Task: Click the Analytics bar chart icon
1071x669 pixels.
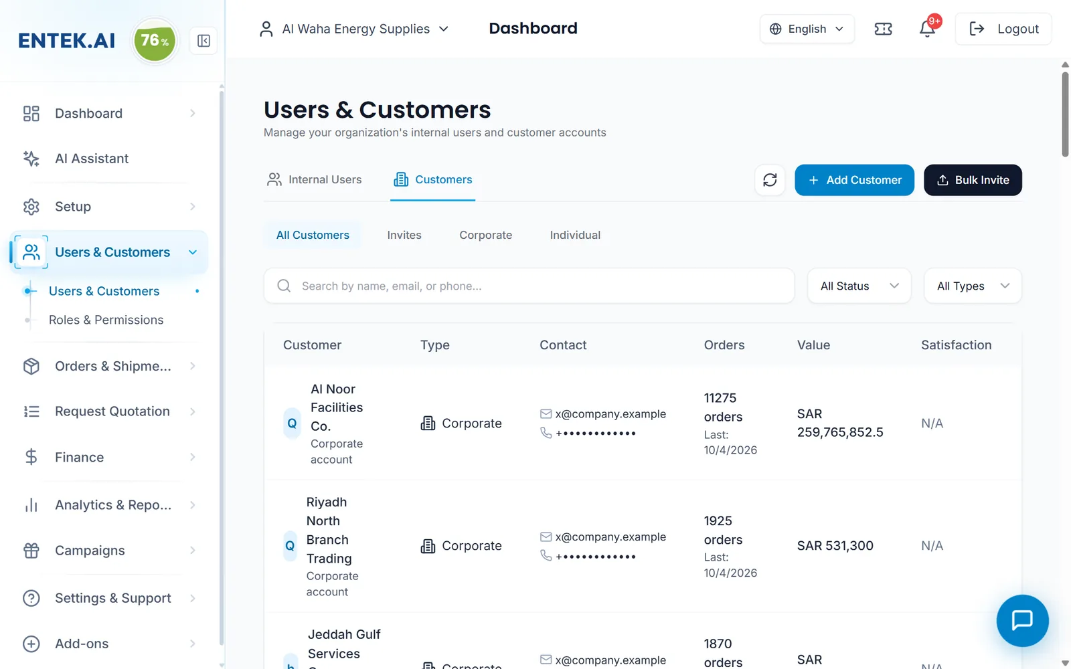Action: [x=31, y=505]
